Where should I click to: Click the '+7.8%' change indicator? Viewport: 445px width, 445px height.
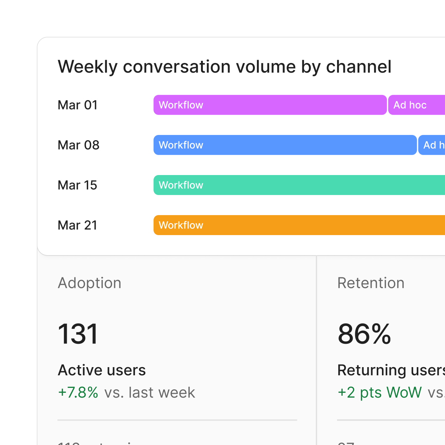(x=78, y=392)
